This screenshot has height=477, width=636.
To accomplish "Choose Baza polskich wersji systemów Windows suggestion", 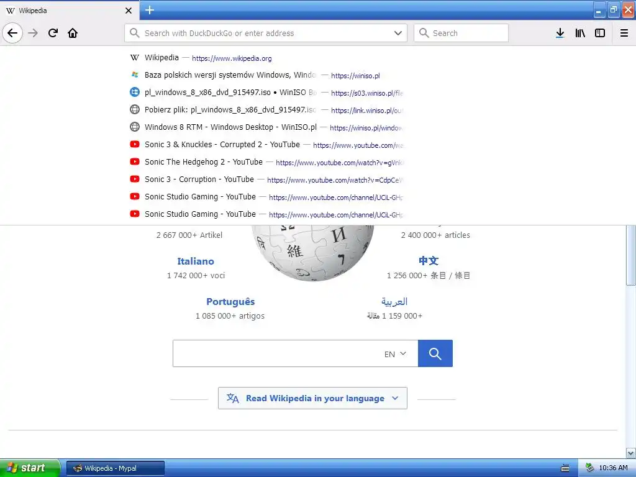I will [x=266, y=75].
